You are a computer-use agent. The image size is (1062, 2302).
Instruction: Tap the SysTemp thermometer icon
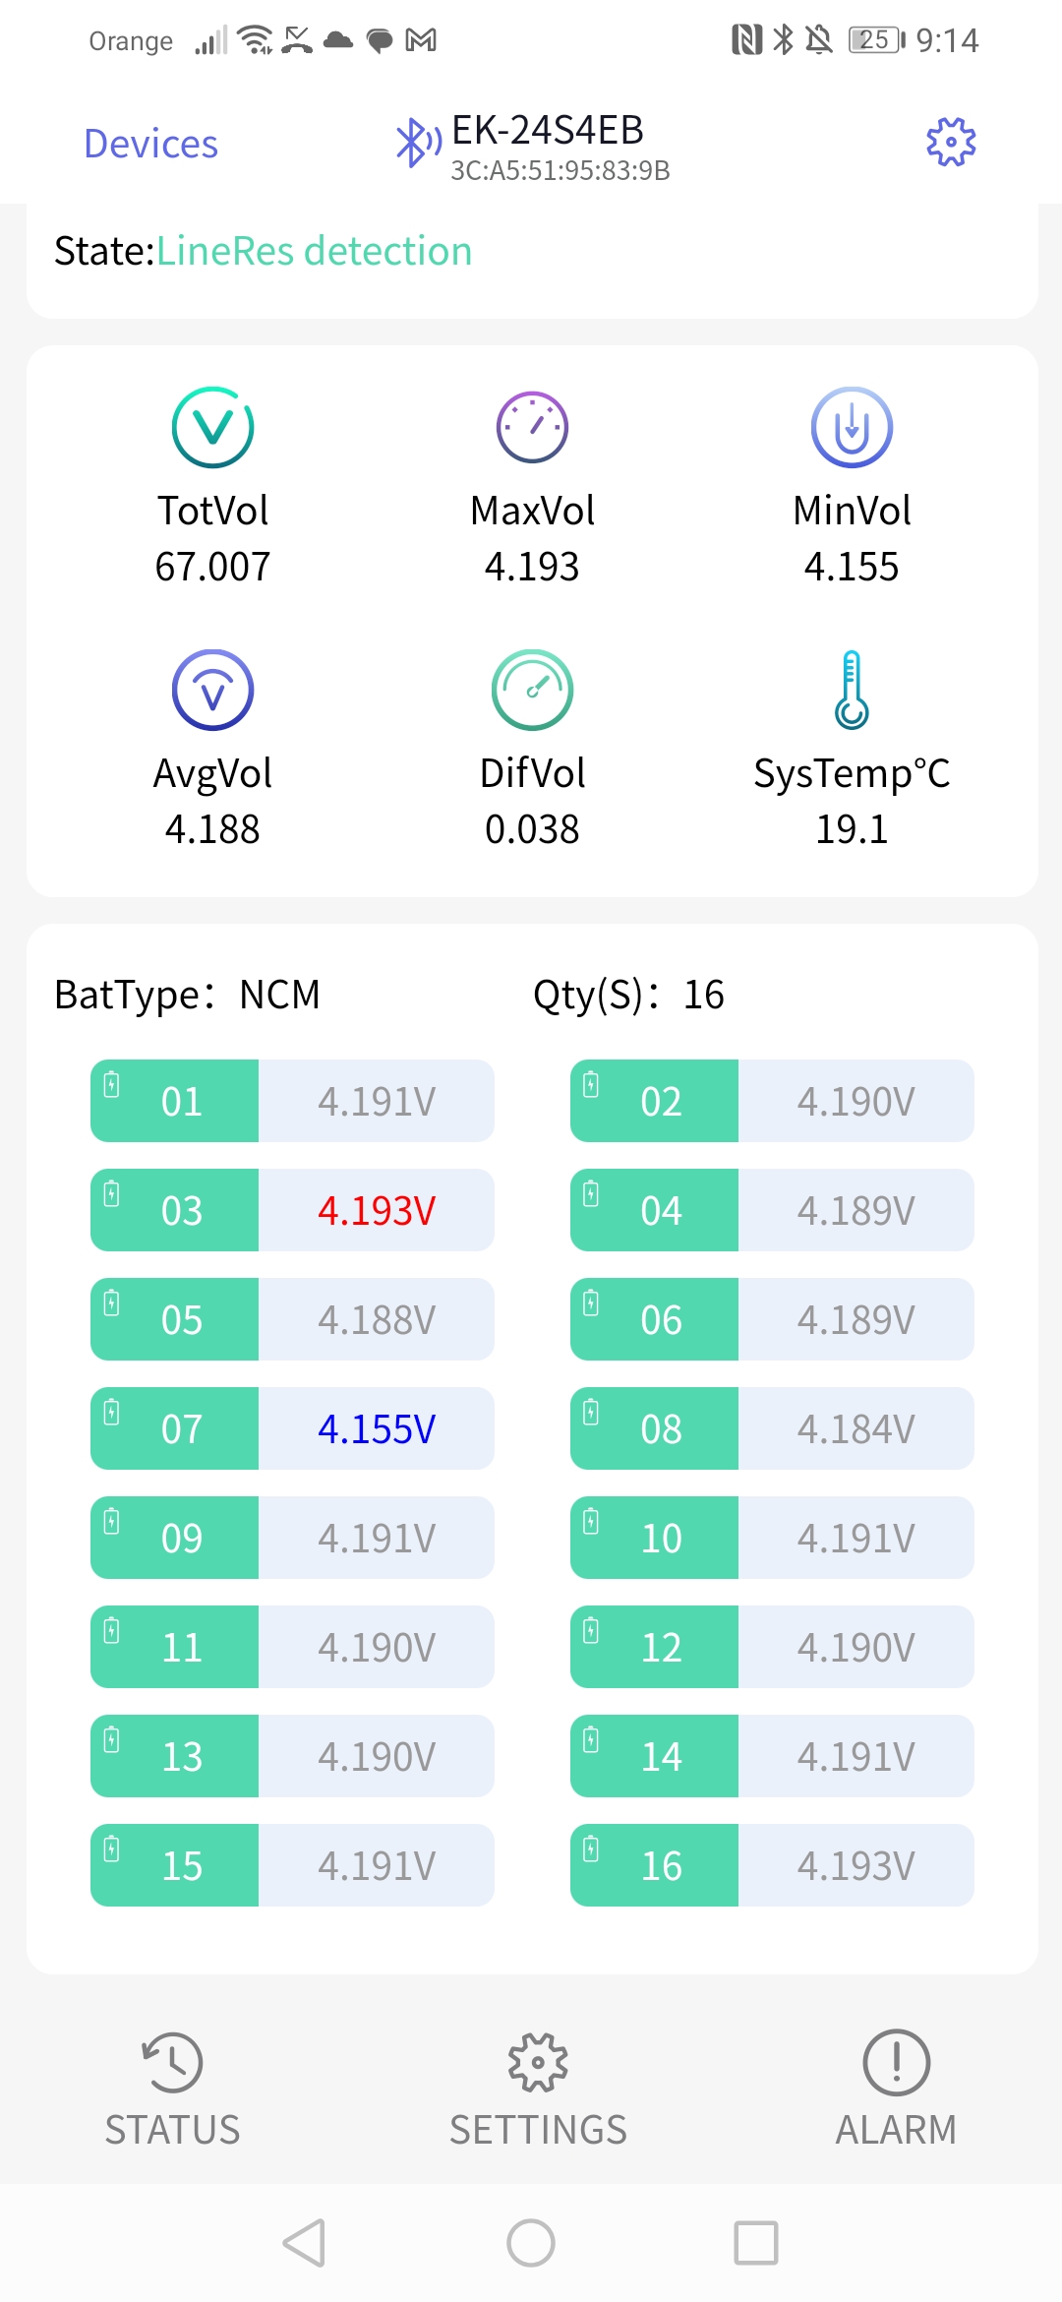852,690
